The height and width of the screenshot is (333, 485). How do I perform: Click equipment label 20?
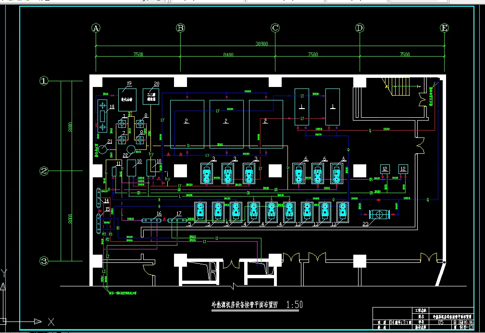[x=157, y=84]
